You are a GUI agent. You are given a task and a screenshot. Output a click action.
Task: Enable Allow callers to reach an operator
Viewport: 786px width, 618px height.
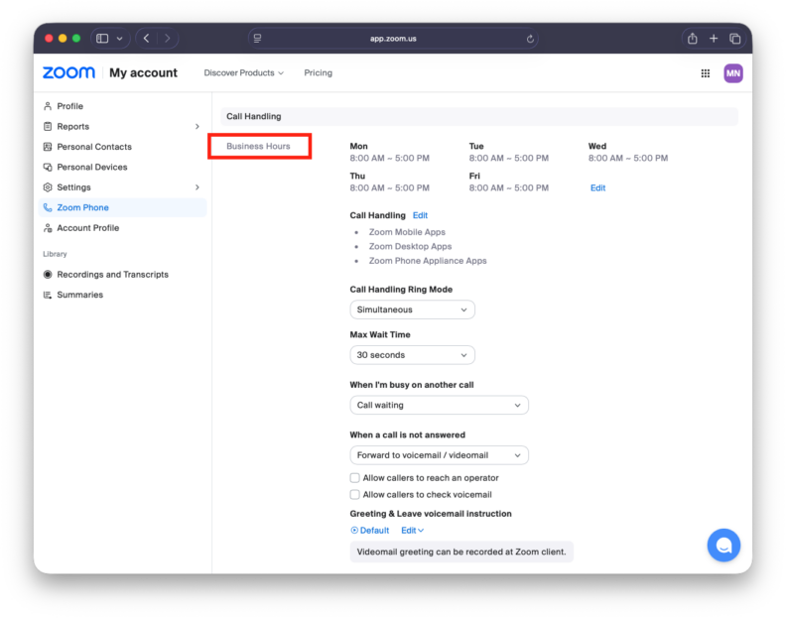click(x=355, y=478)
